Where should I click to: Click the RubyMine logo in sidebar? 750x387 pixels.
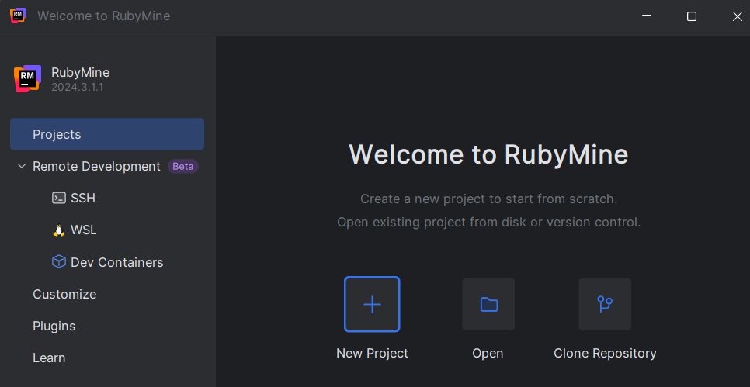(x=27, y=79)
